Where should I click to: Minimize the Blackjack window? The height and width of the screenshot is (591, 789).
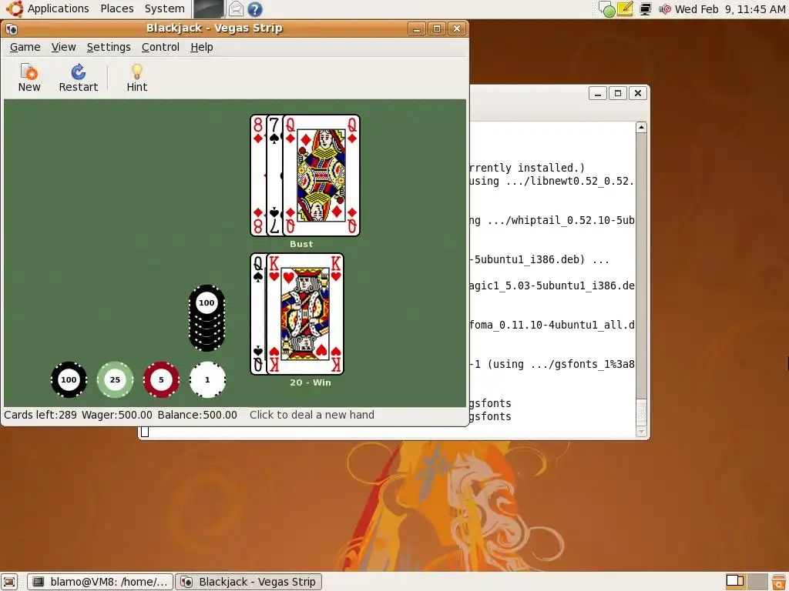pyautogui.click(x=417, y=28)
